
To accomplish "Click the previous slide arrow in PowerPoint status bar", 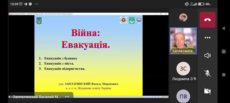I will tap(152, 97).
